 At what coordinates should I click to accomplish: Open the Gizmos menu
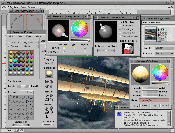pyautogui.click(x=31, y=7)
